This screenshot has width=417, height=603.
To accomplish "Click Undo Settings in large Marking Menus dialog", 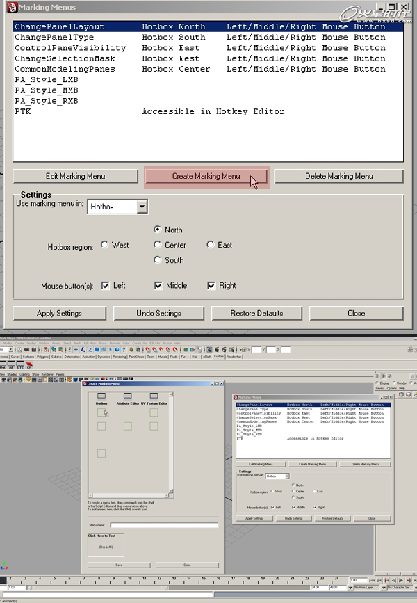I will point(158,313).
